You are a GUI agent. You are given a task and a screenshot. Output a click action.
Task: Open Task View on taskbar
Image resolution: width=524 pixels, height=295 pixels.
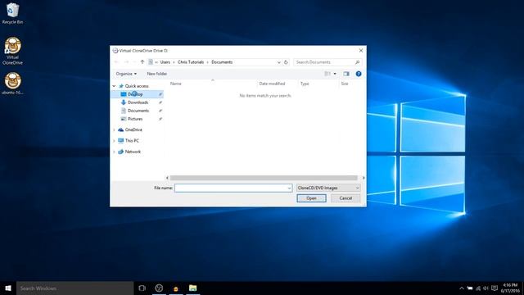click(x=142, y=288)
